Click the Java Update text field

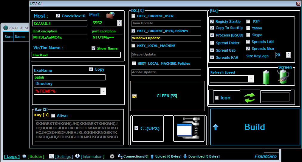166,23
